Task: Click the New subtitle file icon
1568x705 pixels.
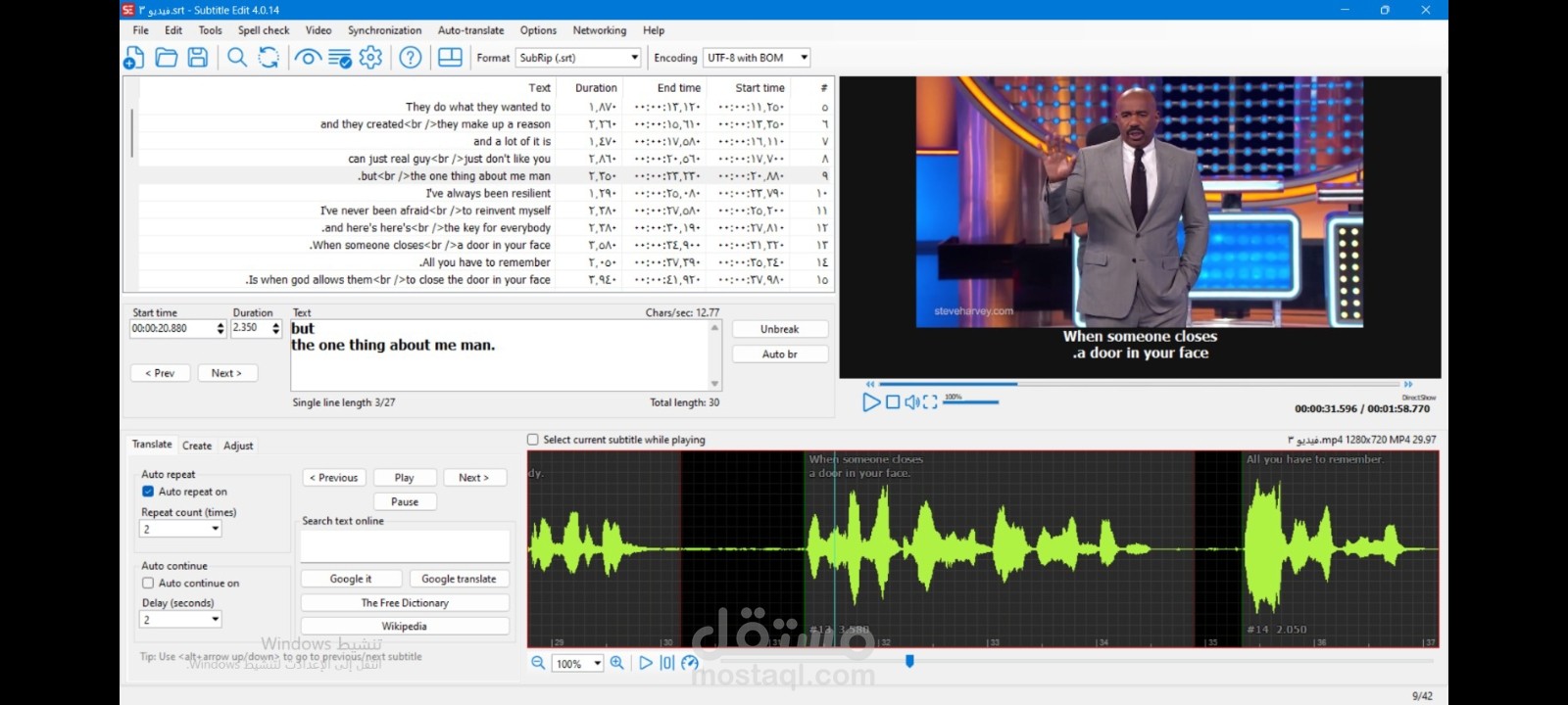Action: pyautogui.click(x=134, y=58)
